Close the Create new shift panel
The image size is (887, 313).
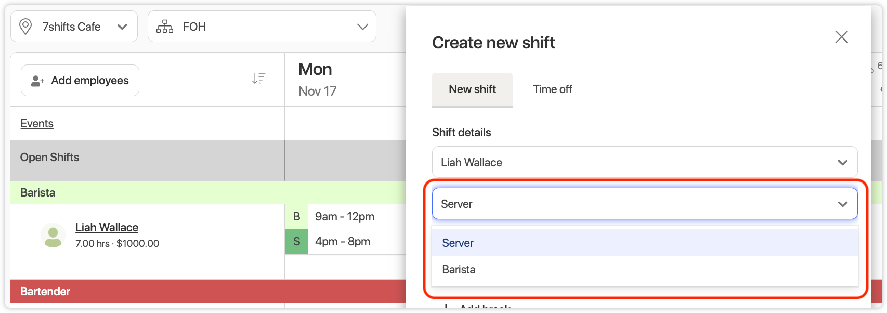pyautogui.click(x=841, y=37)
